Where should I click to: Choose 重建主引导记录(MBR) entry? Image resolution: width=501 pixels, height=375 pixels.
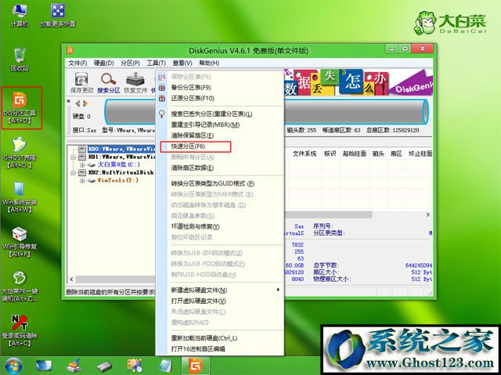(x=220, y=124)
